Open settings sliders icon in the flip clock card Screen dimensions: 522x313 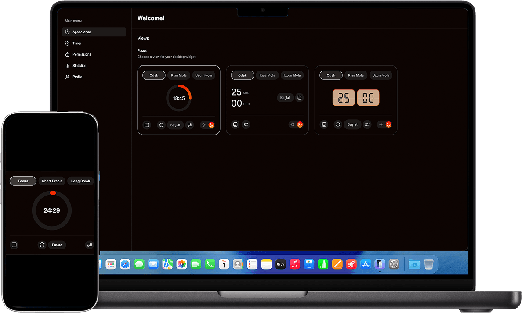[x=367, y=124]
